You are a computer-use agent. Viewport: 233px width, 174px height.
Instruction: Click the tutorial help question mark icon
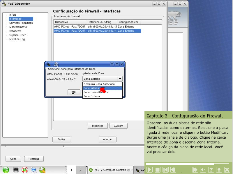pos(211,170)
